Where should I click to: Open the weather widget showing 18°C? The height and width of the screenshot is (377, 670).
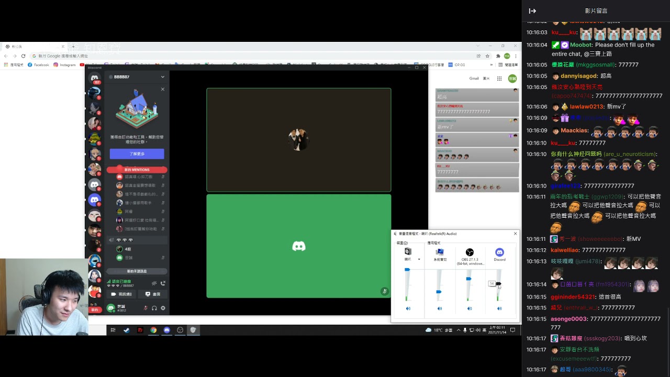point(439,330)
